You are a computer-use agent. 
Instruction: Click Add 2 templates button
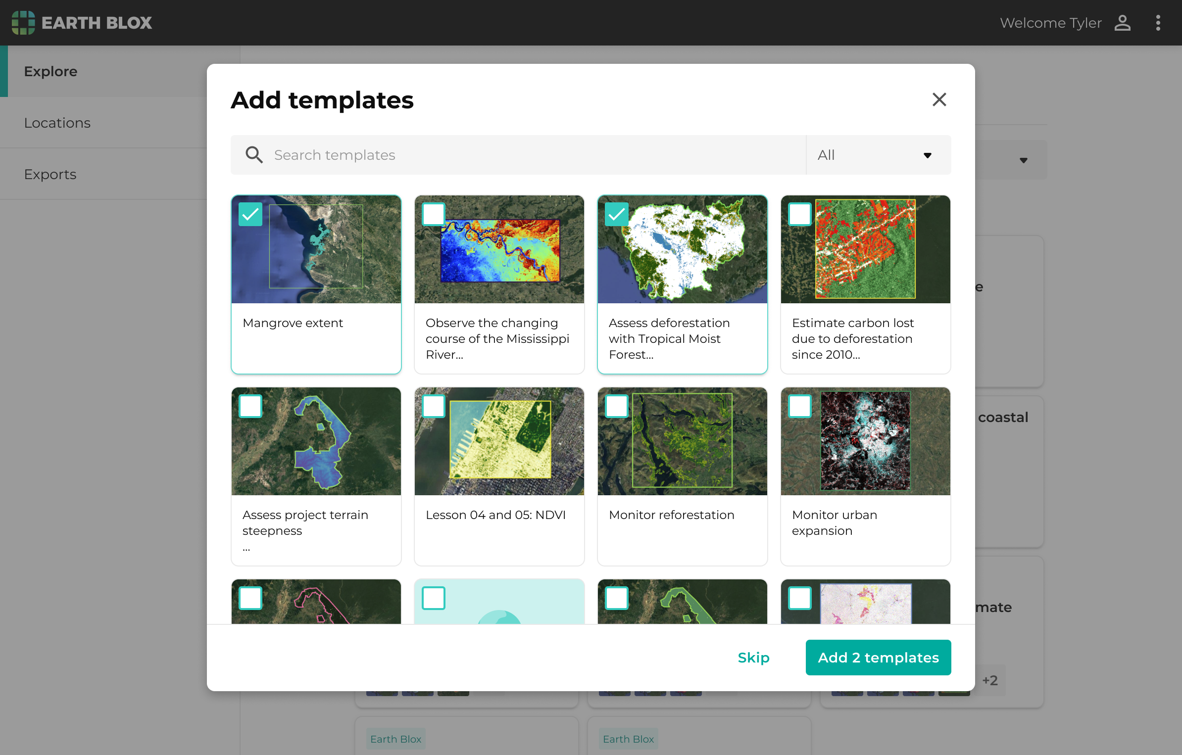pyautogui.click(x=878, y=658)
